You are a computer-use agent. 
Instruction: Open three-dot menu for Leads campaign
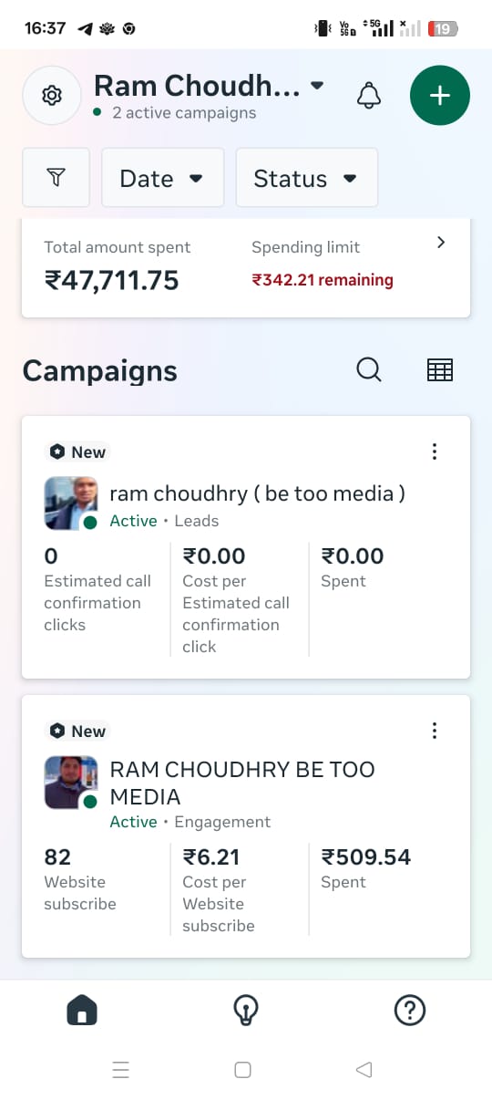point(435,451)
